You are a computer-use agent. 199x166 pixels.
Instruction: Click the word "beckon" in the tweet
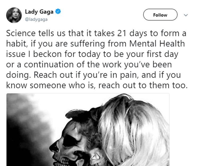coord(47,54)
